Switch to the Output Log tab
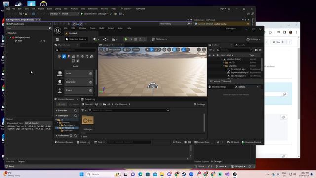The image size is (316, 178). [x=88, y=99]
